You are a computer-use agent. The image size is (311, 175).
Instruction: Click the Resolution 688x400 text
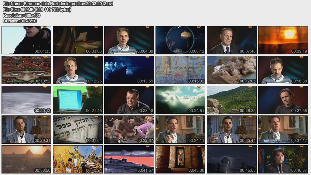click(x=22, y=15)
